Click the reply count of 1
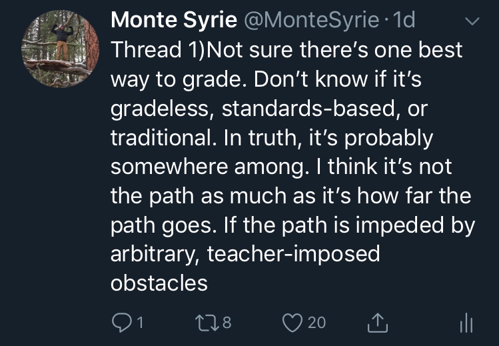 141,323
